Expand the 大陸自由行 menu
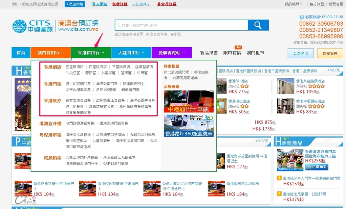The image size is (346, 209). pos(131,53)
